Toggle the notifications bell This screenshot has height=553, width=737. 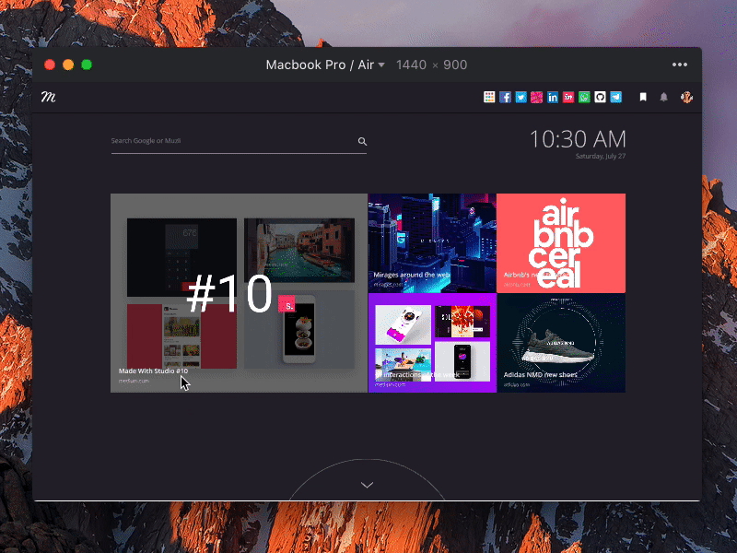664,96
